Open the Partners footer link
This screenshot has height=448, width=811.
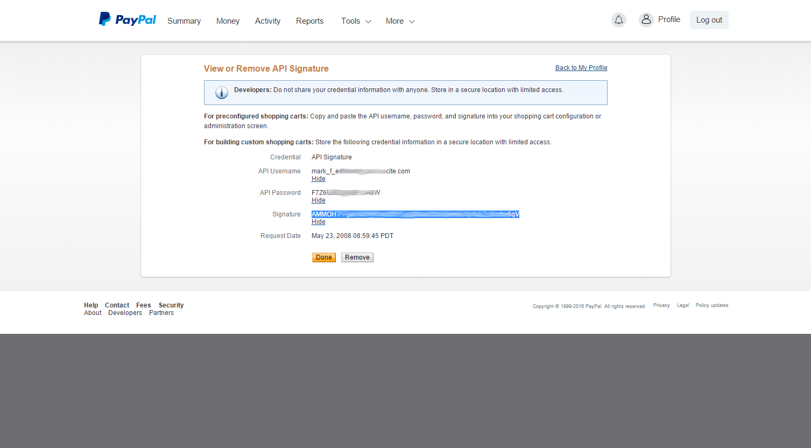[x=161, y=313]
